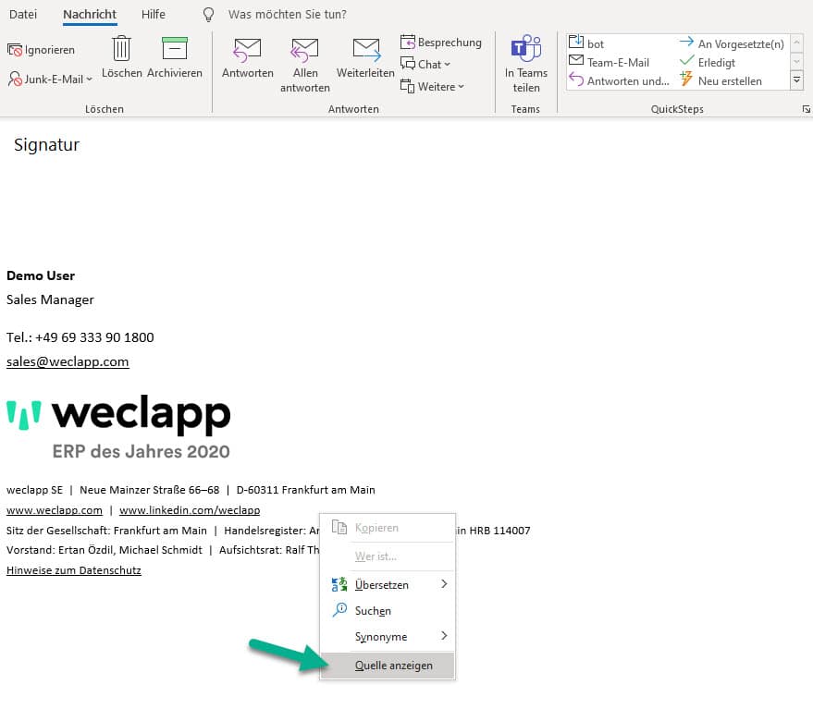
Task: Click the lightbulb tell-me icon
Action: tap(208, 15)
